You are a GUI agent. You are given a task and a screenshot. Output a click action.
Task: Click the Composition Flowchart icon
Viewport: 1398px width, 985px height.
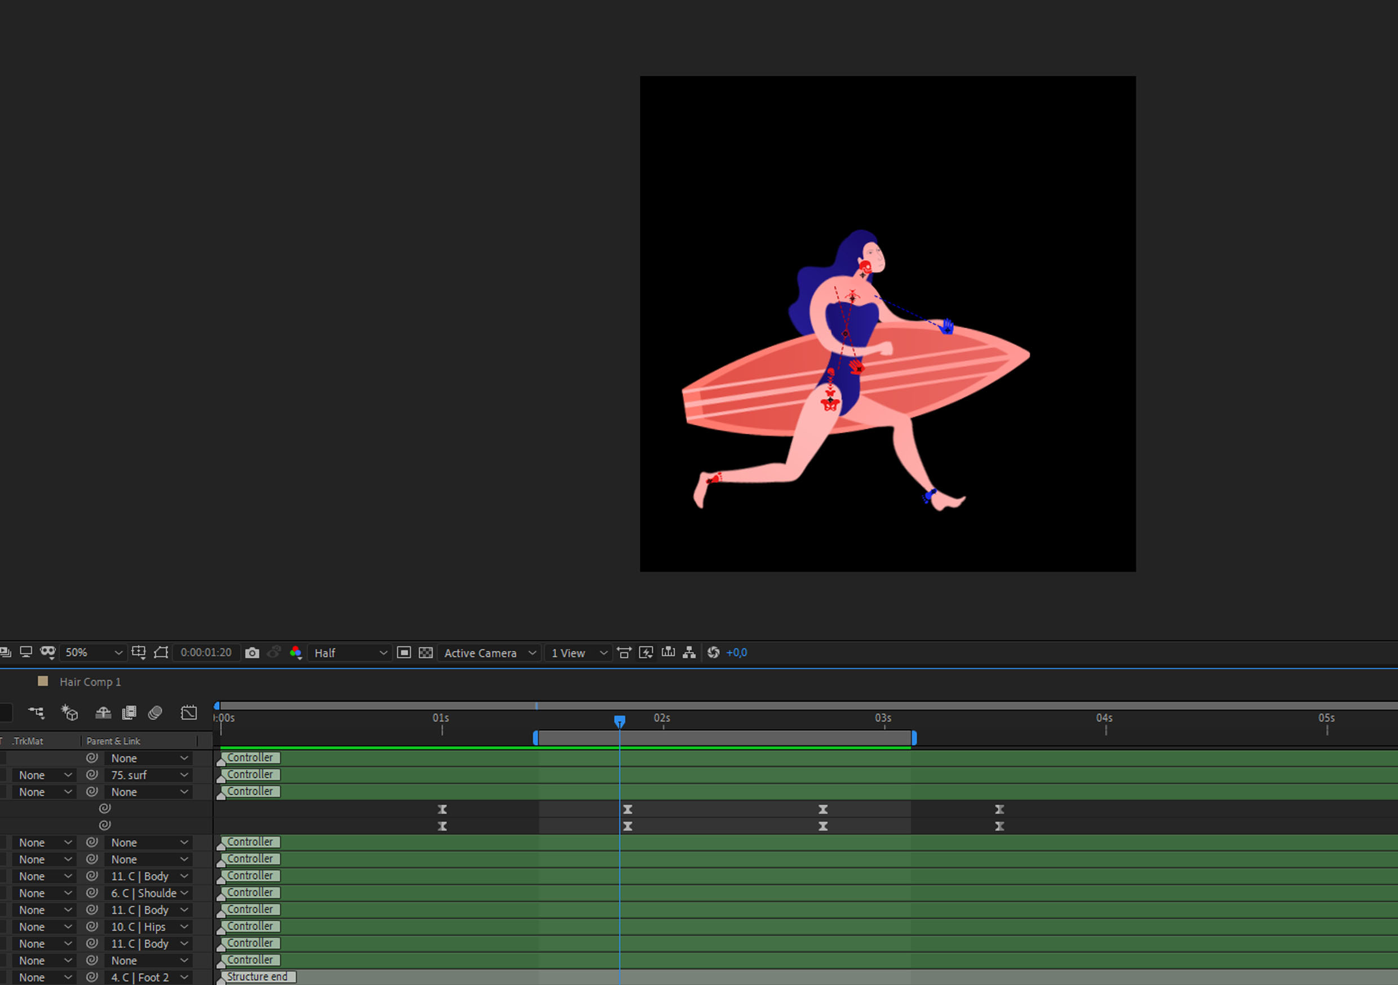pos(689,653)
